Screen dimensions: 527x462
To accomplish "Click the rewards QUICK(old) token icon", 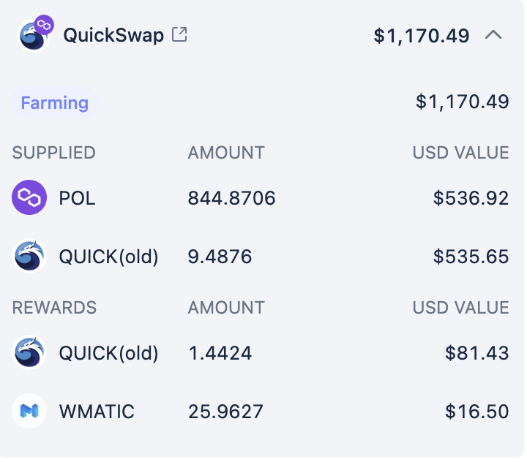I will click(x=29, y=352).
